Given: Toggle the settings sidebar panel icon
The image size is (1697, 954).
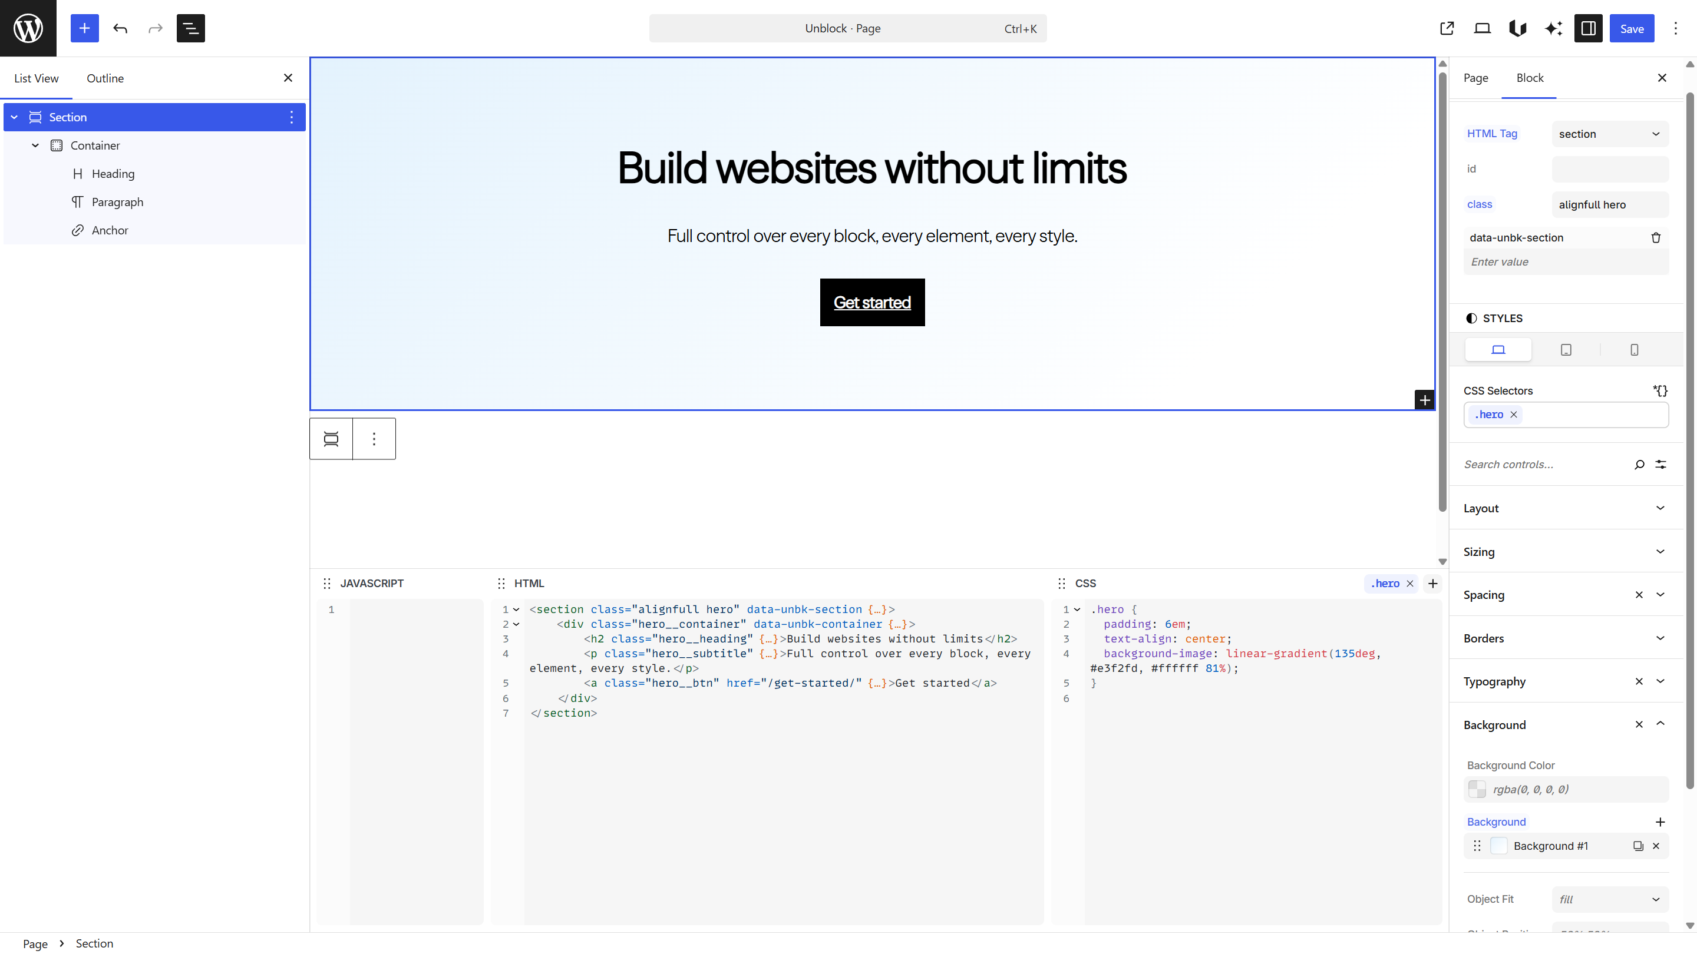Looking at the screenshot, I should point(1589,28).
